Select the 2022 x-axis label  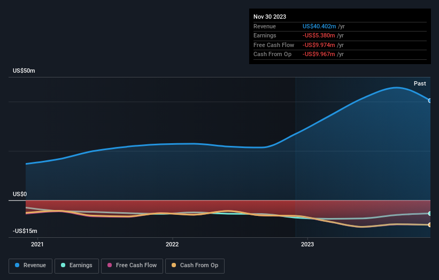click(172, 244)
